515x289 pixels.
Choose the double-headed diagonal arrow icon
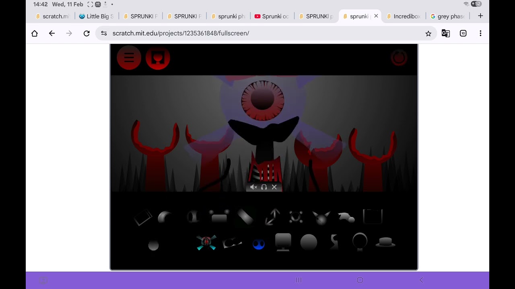[273, 217]
